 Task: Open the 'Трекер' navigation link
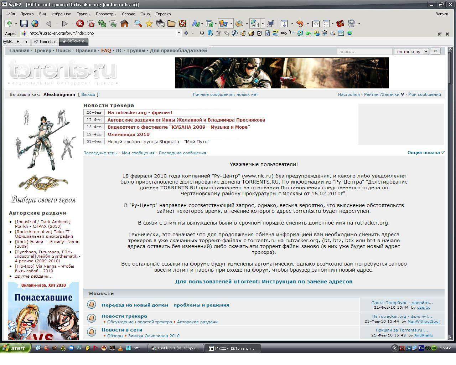click(x=43, y=51)
